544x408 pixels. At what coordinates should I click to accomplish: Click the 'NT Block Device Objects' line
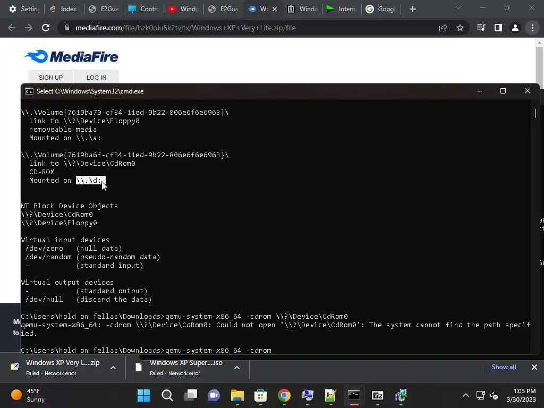tap(70, 206)
